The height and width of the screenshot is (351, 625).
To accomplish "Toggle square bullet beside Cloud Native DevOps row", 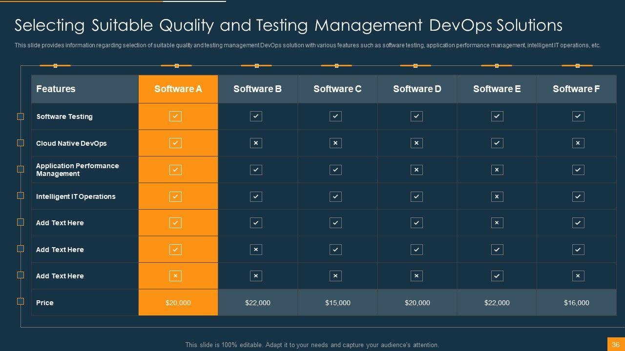I will click(21, 143).
